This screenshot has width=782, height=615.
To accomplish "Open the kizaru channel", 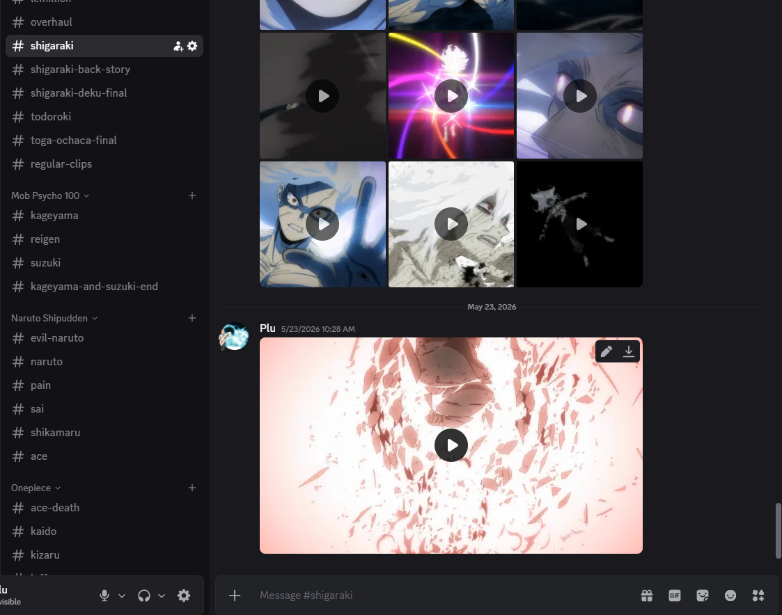I will 104,554.
